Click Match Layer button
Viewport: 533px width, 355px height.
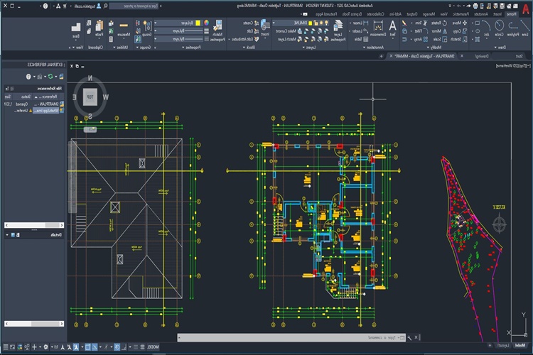[290, 39]
